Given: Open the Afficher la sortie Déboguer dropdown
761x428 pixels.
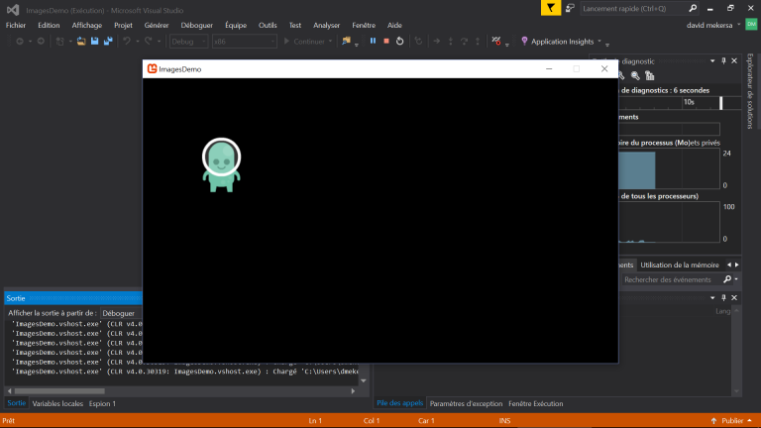Looking at the screenshot, I should pos(121,313).
